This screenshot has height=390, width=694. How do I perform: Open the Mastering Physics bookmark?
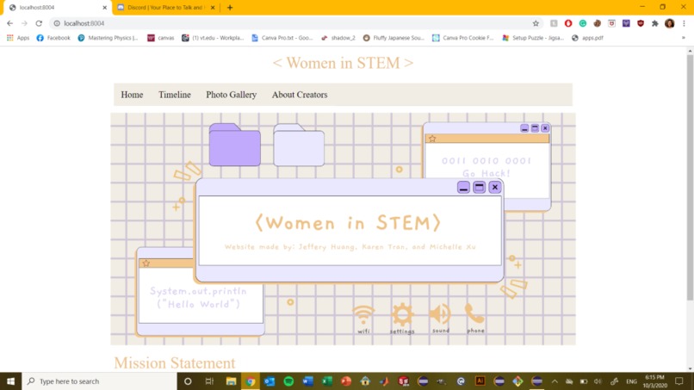[108, 38]
